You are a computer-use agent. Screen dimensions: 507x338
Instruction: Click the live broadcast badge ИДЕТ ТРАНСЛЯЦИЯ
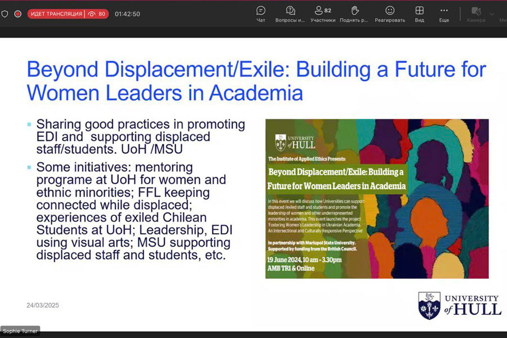[x=56, y=14]
